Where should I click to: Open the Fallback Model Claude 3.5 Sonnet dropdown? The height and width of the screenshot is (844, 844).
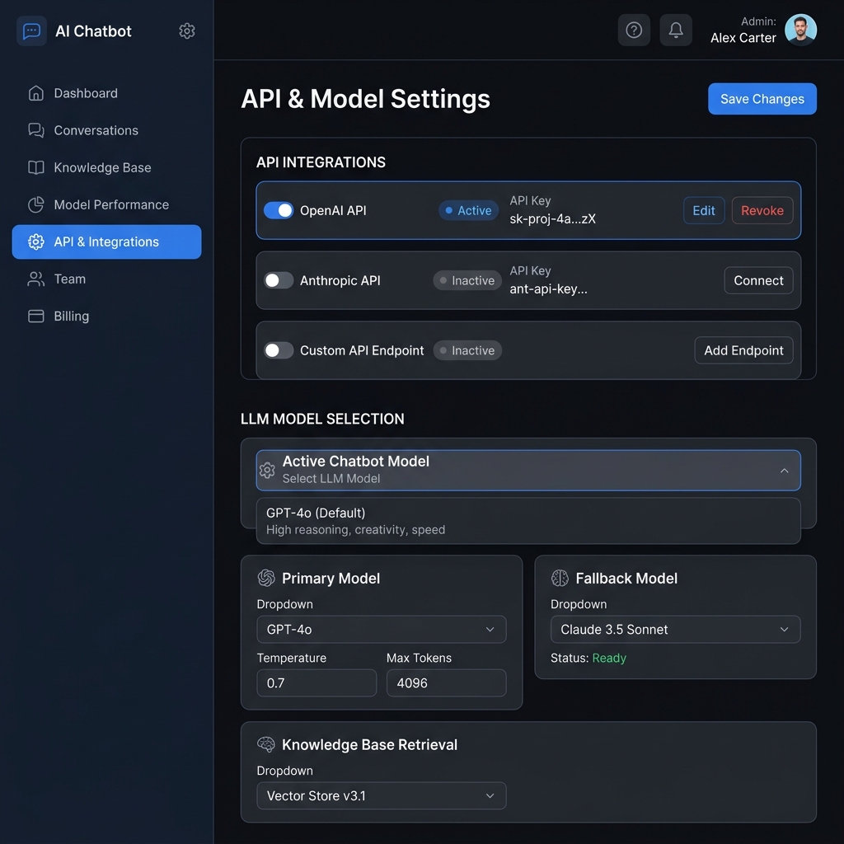point(675,629)
